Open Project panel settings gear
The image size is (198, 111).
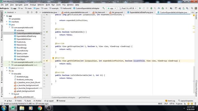coord(37,12)
